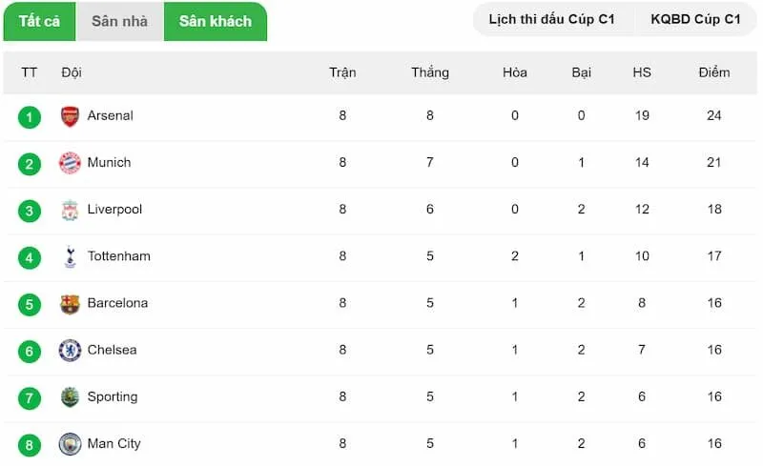Click the Tottenham cockerel logo
The width and height of the screenshot is (763, 466).
70,256
